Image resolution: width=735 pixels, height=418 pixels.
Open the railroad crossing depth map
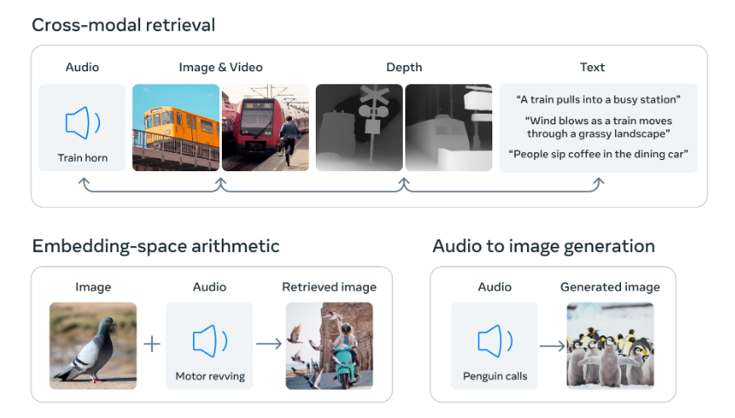(359, 128)
